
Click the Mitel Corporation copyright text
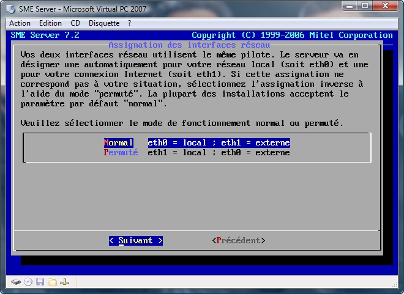pyautogui.click(x=292, y=35)
